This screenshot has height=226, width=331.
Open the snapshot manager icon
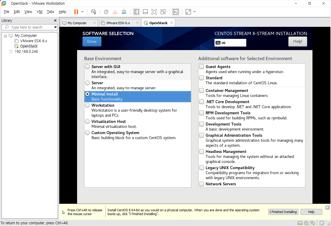point(124,12)
